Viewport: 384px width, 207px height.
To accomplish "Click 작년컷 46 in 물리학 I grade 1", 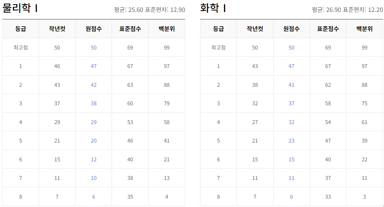I will pos(57,66).
